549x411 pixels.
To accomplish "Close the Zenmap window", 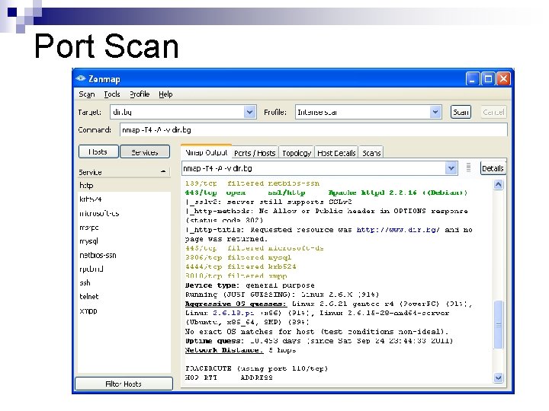I will (x=503, y=79).
